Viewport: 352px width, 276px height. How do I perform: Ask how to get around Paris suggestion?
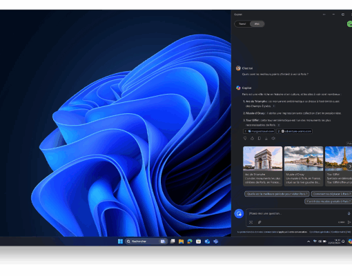331,194
